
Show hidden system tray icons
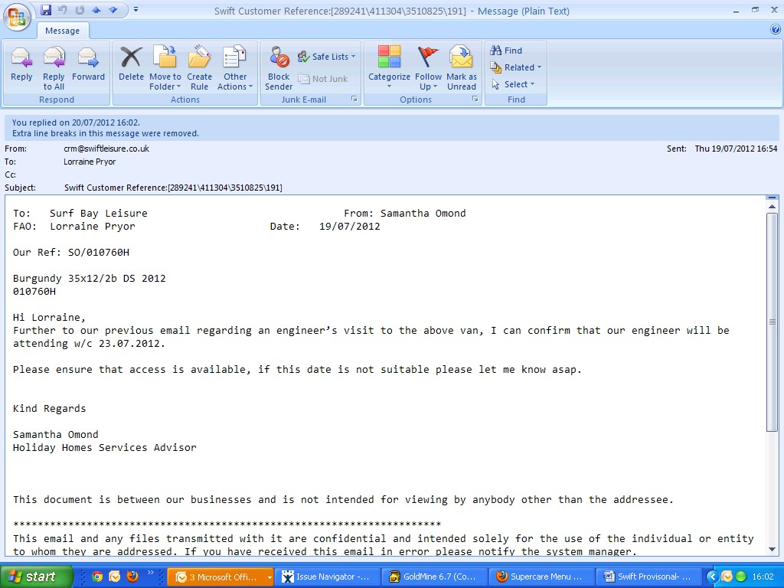click(x=712, y=577)
